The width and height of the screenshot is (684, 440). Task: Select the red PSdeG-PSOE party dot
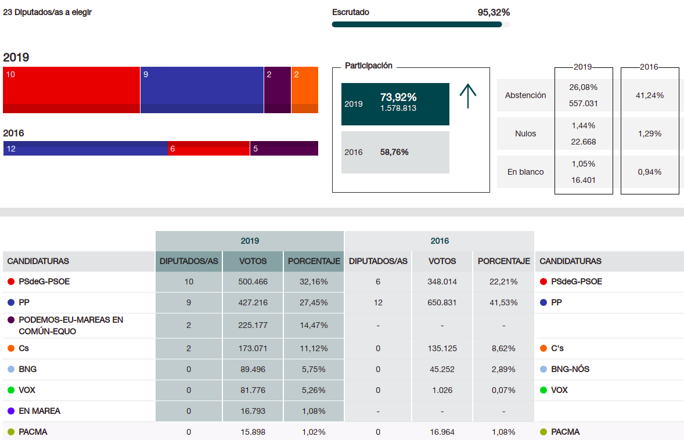pos(9,281)
